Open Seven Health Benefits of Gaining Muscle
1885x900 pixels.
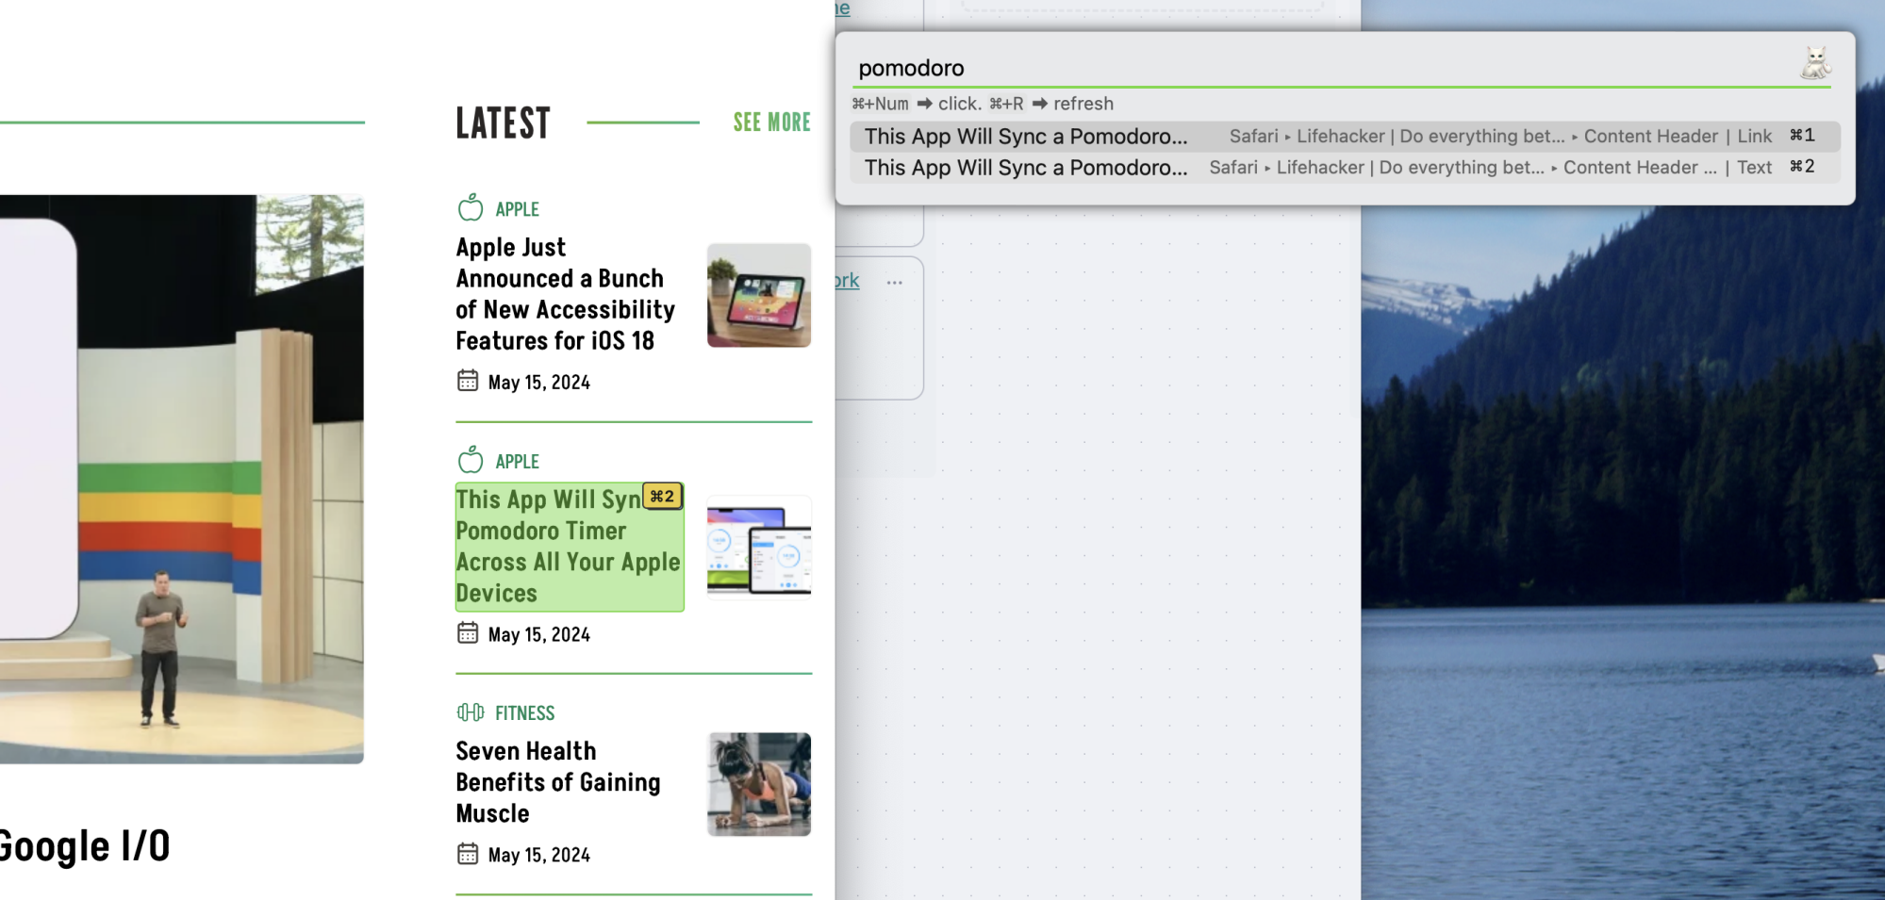[x=558, y=782]
